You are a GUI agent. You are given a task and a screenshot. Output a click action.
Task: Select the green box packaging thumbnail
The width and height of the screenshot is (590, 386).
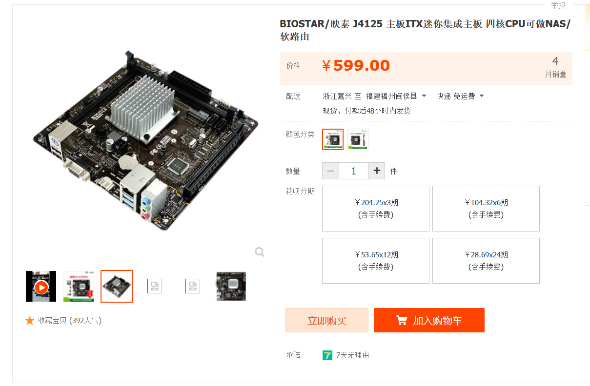pyautogui.click(x=79, y=286)
